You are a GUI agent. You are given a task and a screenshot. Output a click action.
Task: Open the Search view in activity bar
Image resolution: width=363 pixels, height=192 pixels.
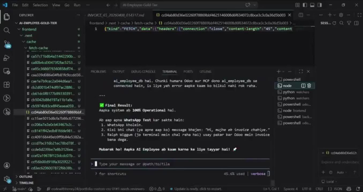pyautogui.click(x=7, y=30)
